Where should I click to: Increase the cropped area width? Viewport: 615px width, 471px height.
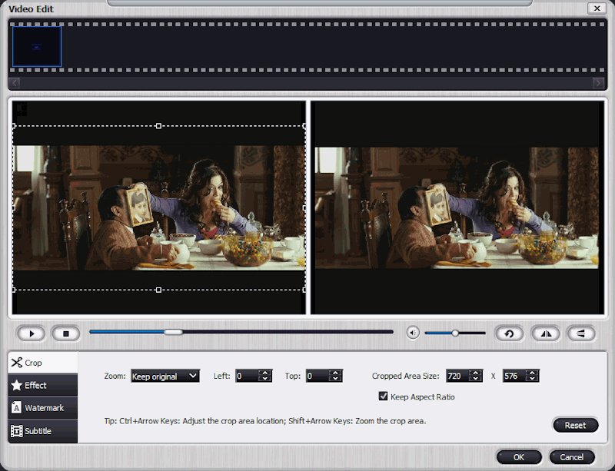pos(476,373)
